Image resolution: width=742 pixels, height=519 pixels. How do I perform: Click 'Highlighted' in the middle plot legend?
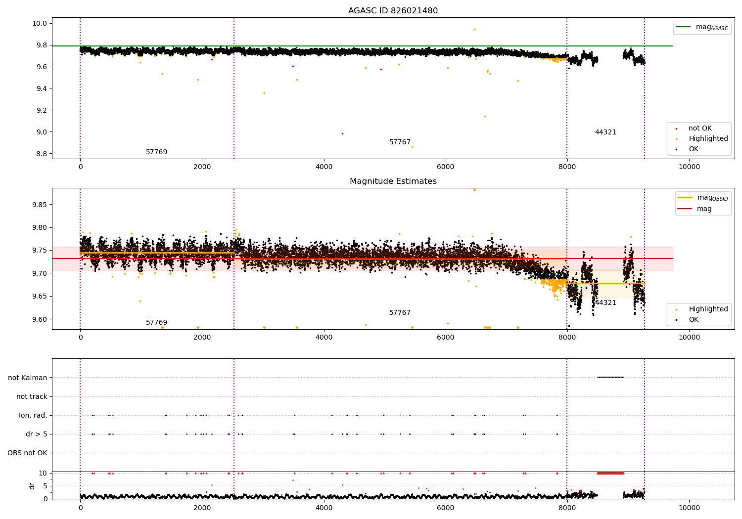pos(708,309)
